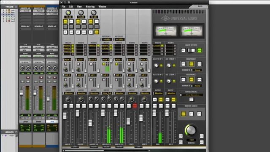270x152 pixels.
Task: Click the Arp track fader in Pro Tools
Action: (x=48, y=98)
